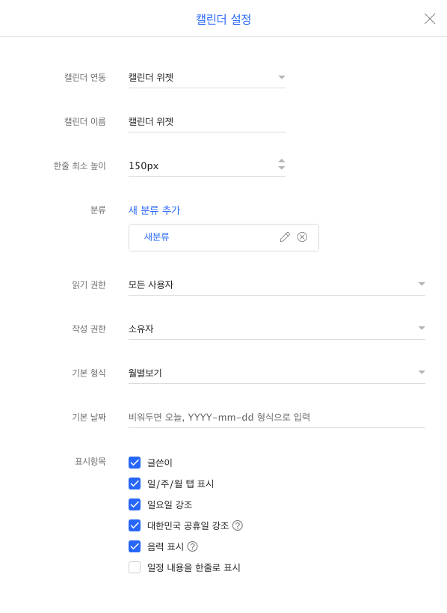447x613 pixels.
Task: Focus the 기본 날짜 input field
Action: coord(277,417)
